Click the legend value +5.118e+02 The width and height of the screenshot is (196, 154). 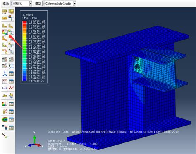37,43
